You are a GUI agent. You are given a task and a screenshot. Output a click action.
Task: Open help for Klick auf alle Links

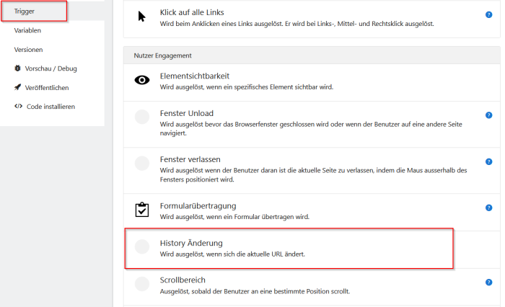pos(488,15)
